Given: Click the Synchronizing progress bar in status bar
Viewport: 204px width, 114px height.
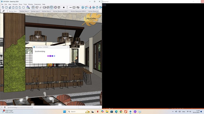Looking at the screenshot, I should point(25,108).
